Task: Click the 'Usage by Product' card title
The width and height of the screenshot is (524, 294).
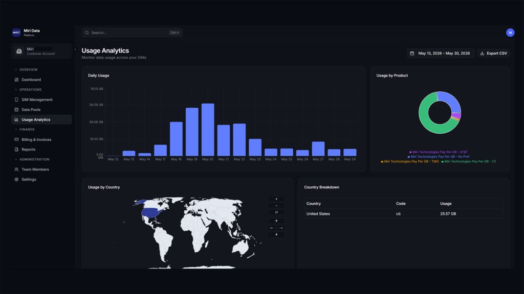Action: [392, 76]
